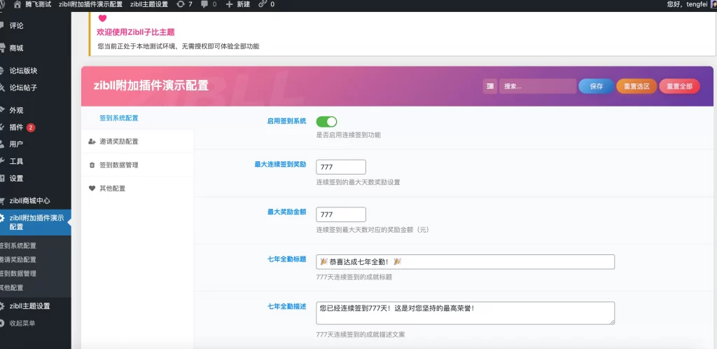This screenshot has width=717, height=349.
Task: Switch to the 邀请奖励配置 tab
Action: click(137, 142)
